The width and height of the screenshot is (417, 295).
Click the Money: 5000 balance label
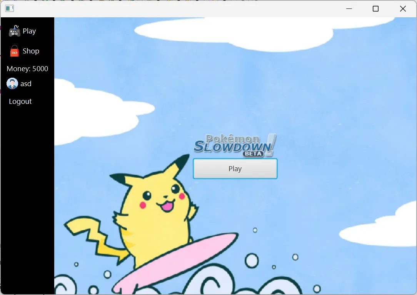click(27, 69)
